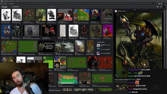Click the frog emote in chat

[140, 73]
